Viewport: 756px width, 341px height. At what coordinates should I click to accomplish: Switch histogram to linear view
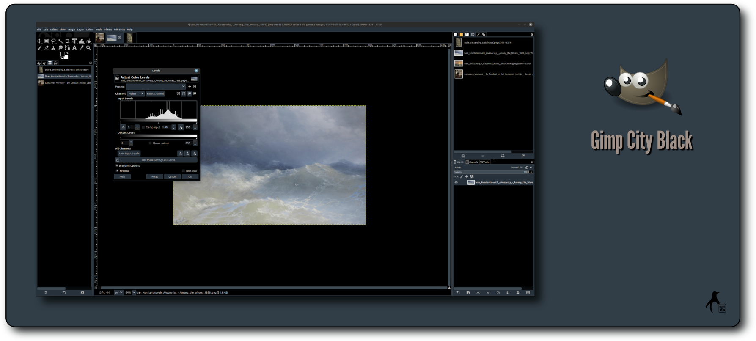[x=190, y=94]
